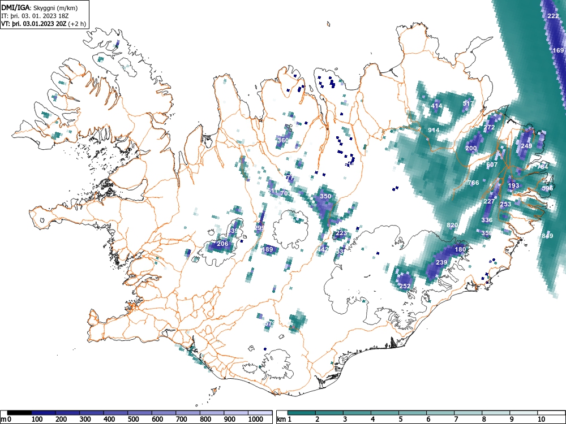Click the initial time line 'IT: þri. 03. 01. 2023 18Z'
The width and height of the screenshot is (566, 424).
tap(35, 16)
